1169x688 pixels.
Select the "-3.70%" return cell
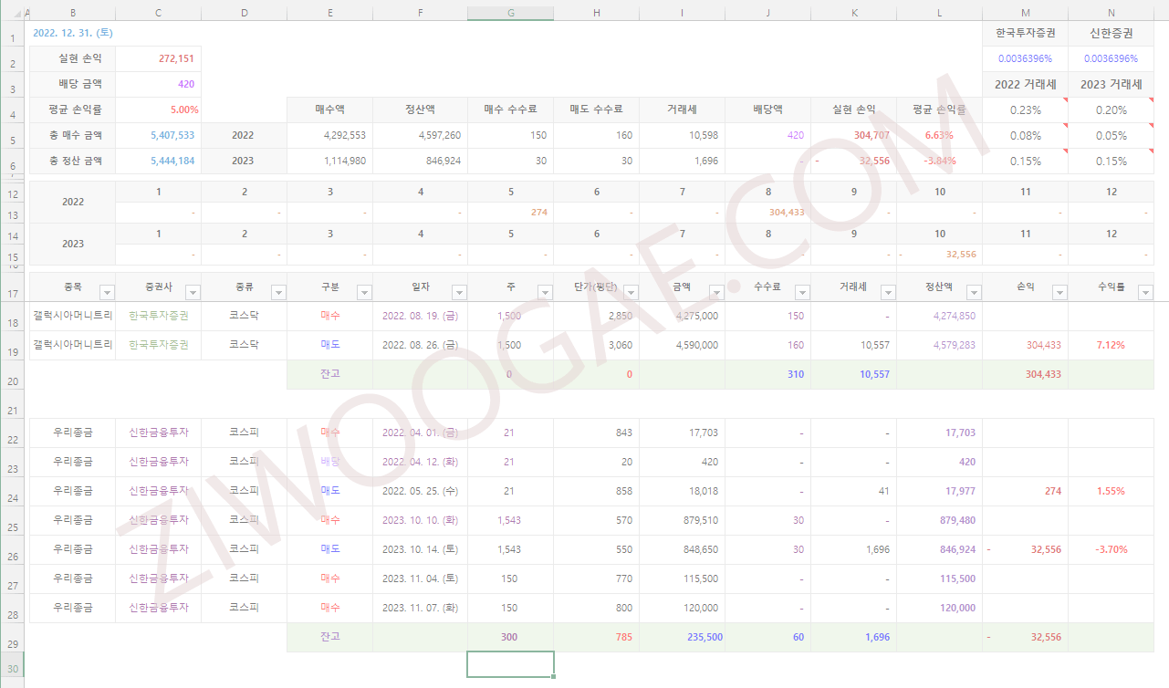tap(1112, 549)
